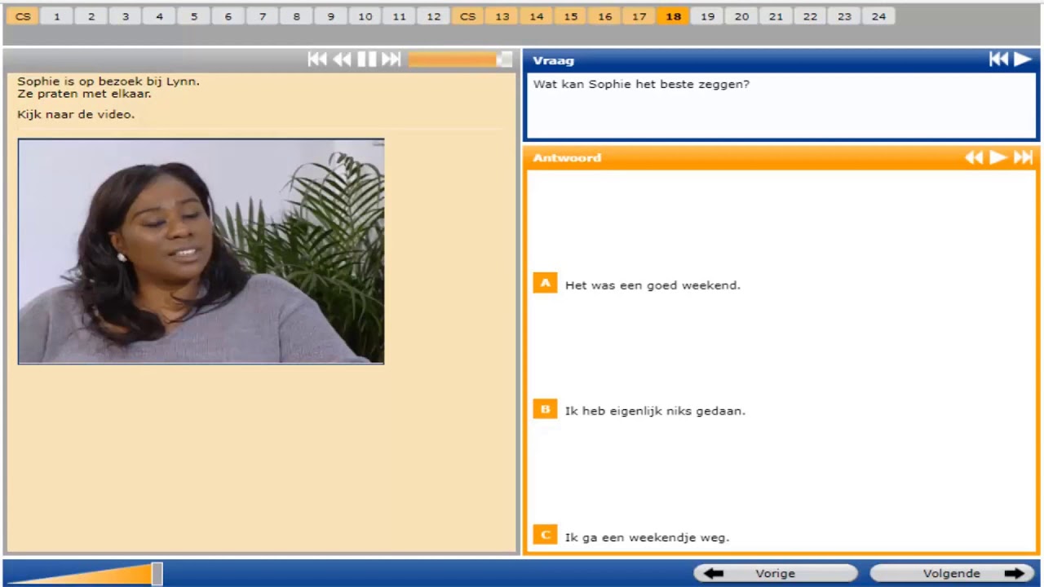The image size is (1044, 587).
Task: Jump to question 10
Action: pos(365,16)
